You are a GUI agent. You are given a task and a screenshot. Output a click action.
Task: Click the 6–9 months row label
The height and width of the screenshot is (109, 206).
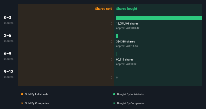pyautogui.click(x=9, y=56)
